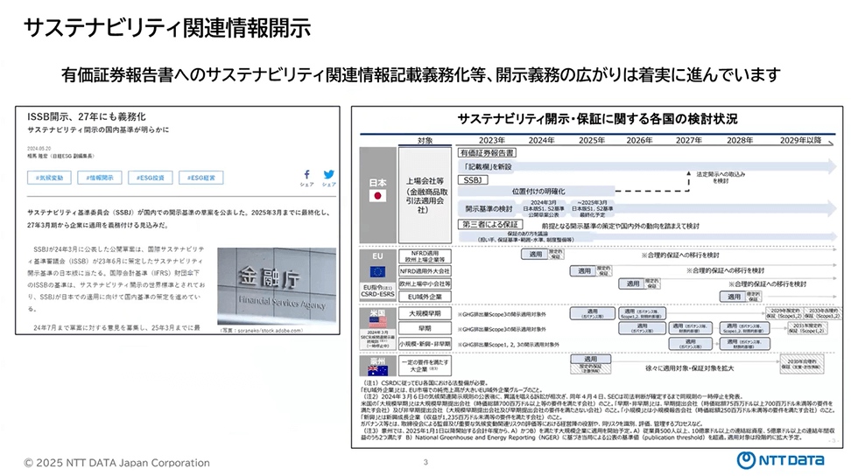Click the Japan flag icon
The image size is (851, 476).
coord(378,196)
